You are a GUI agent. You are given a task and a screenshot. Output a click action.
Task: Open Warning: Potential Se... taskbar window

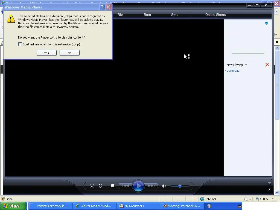pos(182,206)
